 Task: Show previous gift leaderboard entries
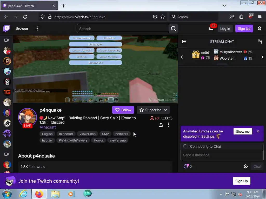182,57
